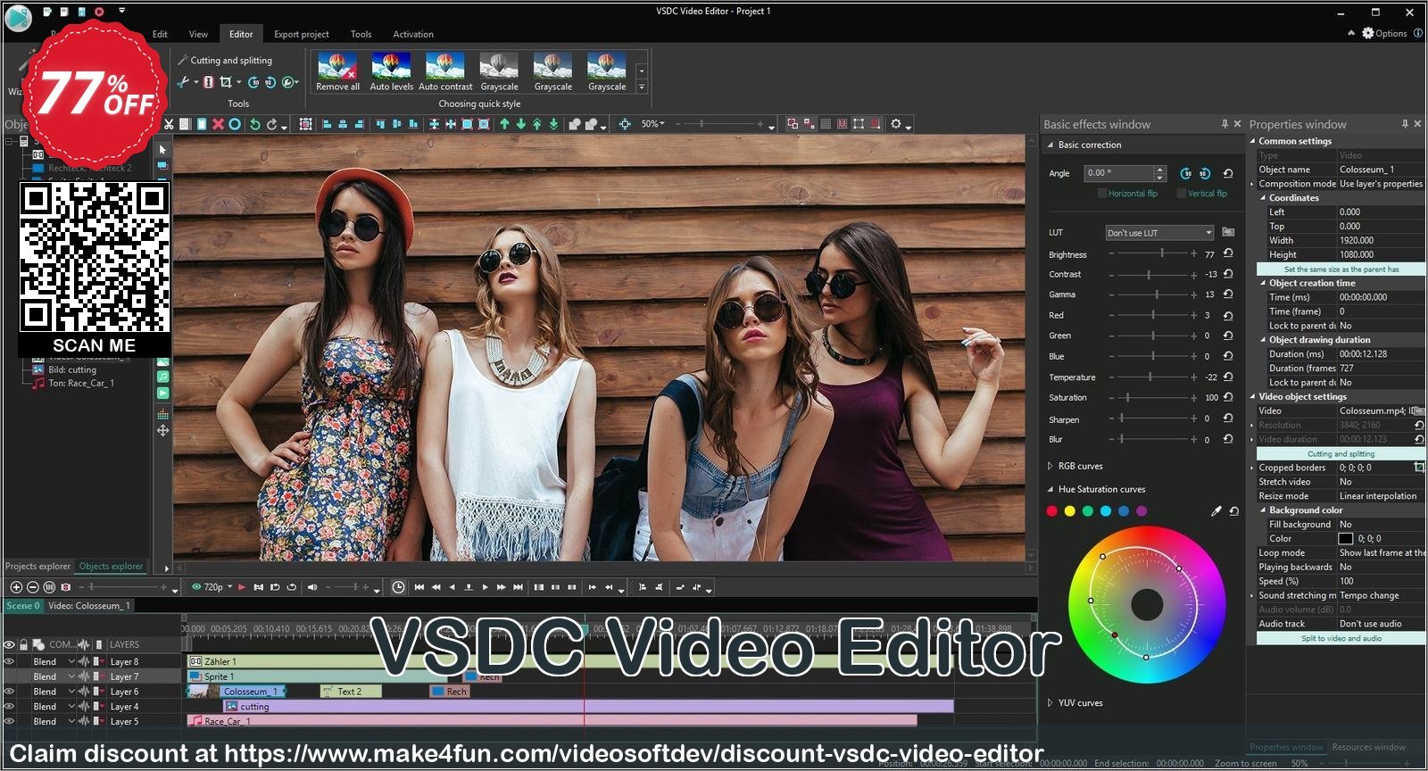Open the View tab
Screen dimensions: 1428x771
point(198,34)
